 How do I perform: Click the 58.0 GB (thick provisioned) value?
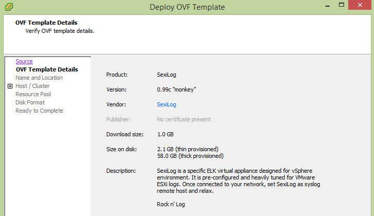point(190,156)
